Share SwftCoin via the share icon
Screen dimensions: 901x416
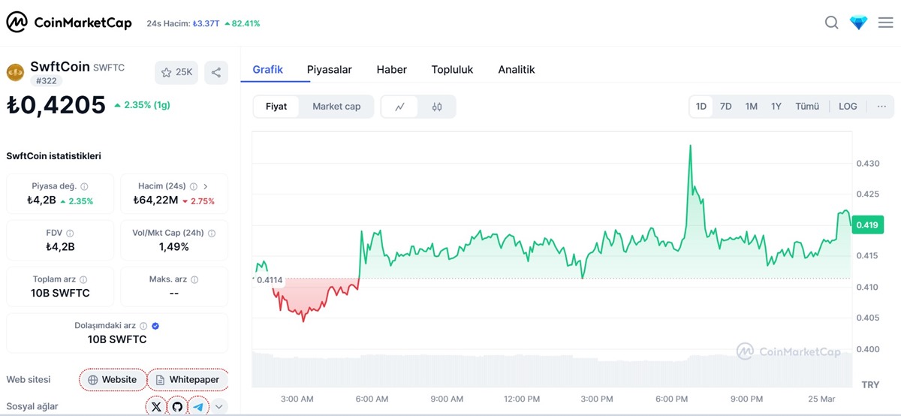216,72
